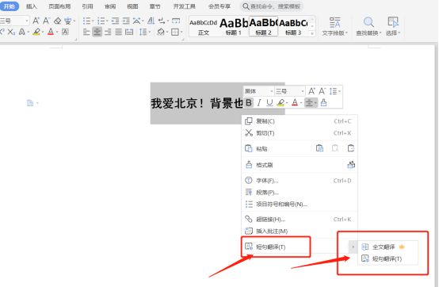
Task: Choose 复制(C) from context menu
Action: tap(300, 121)
